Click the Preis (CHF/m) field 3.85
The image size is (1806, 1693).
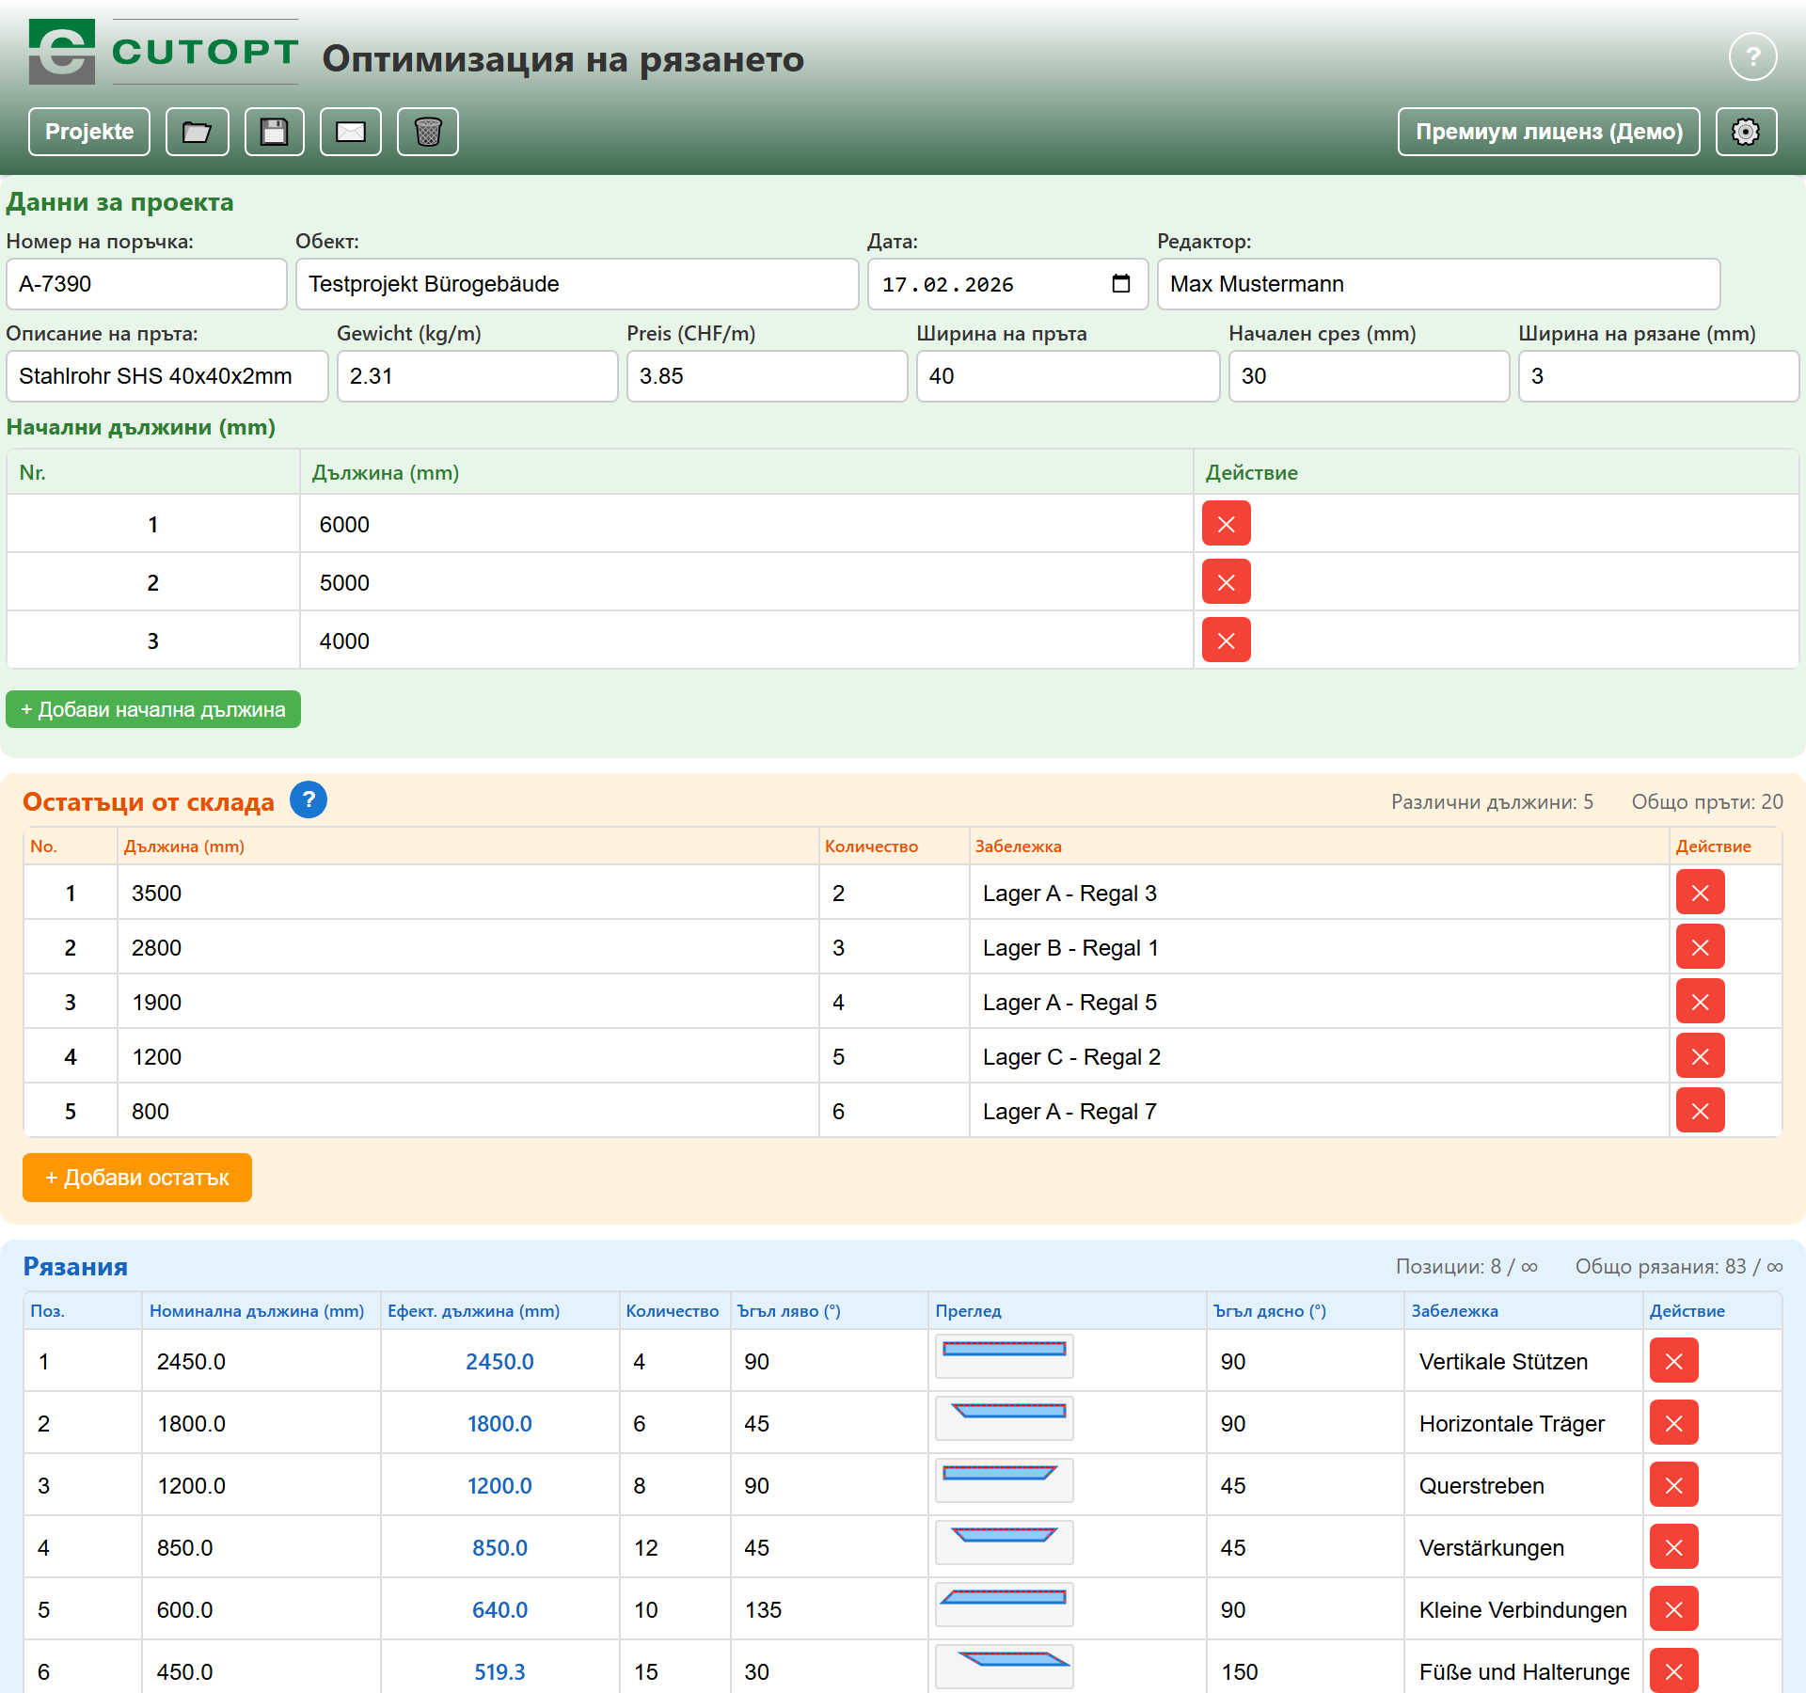(x=768, y=376)
